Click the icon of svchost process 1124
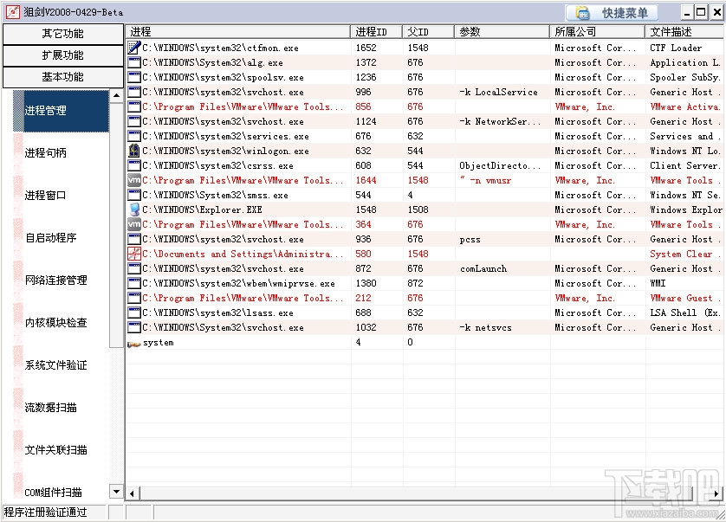Viewport: 726px width, 522px height. pyautogui.click(x=133, y=121)
